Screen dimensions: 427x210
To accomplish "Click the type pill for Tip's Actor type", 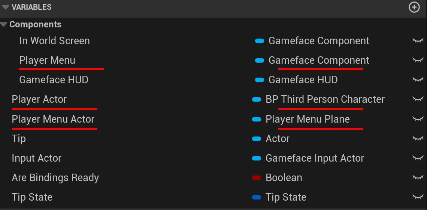I will click(x=257, y=139).
